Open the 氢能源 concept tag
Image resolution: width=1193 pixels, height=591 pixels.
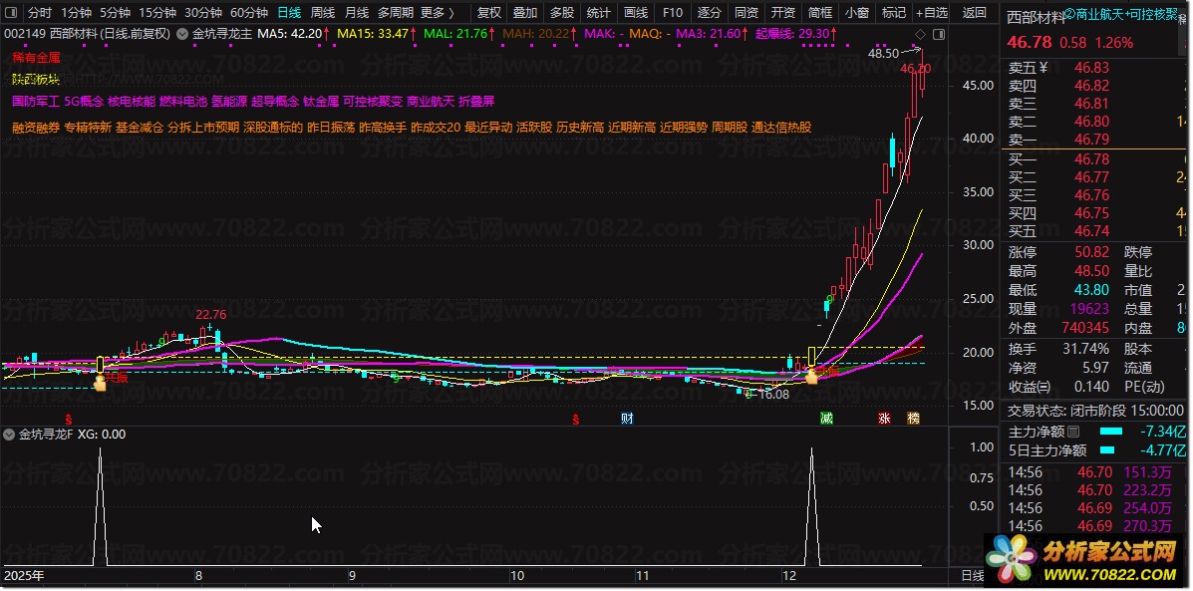[229, 101]
